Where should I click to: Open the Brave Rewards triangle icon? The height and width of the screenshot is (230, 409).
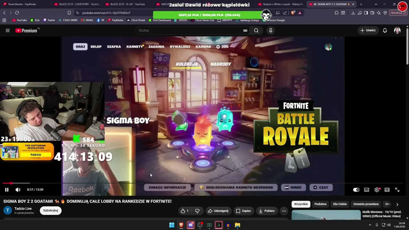300,13
